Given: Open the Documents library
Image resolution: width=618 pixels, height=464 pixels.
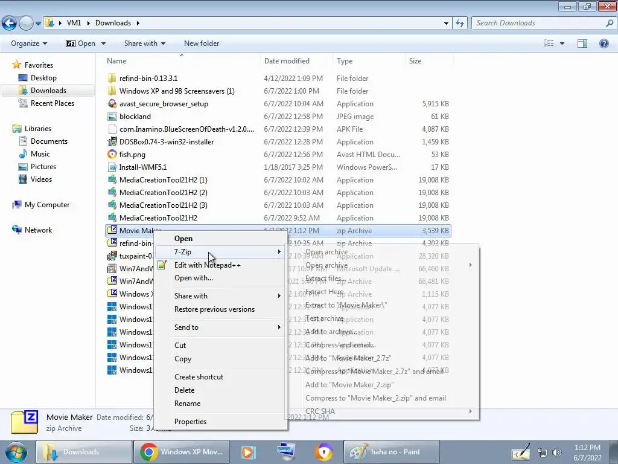Looking at the screenshot, I should [x=49, y=141].
